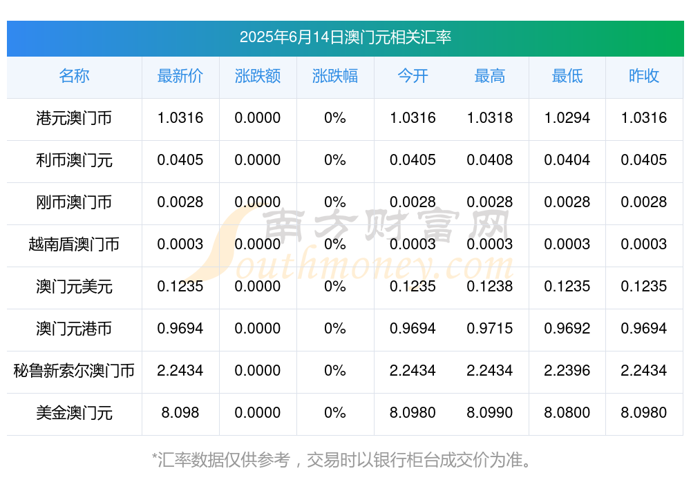Viewport: 691px width, 482px height.
Task: Select the 秘鲁新索尔澳门币 row name
Action: tap(74, 371)
